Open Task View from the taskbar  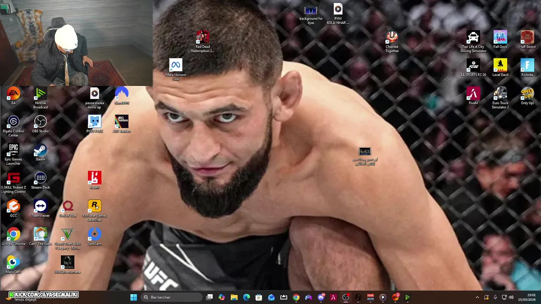point(209,297)
